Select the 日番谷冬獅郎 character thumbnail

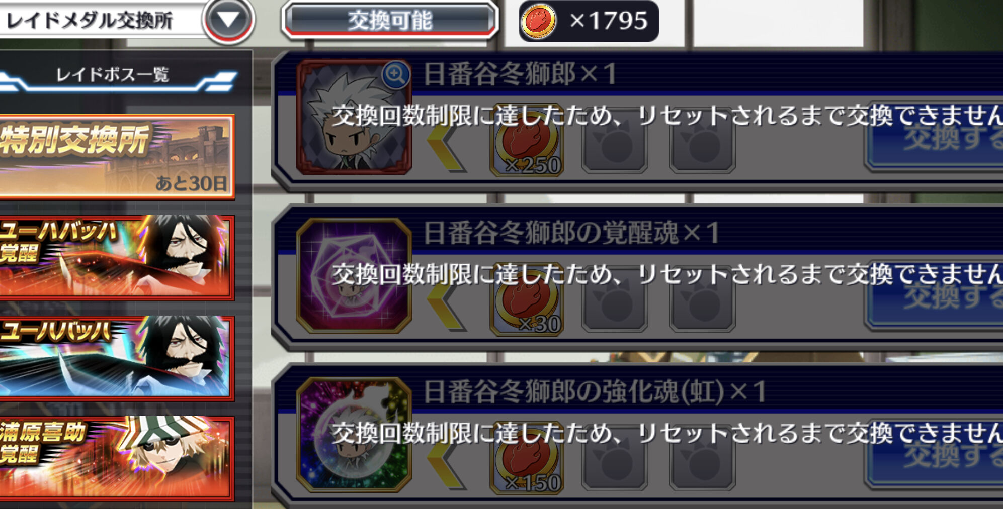[x=354, y=118]
